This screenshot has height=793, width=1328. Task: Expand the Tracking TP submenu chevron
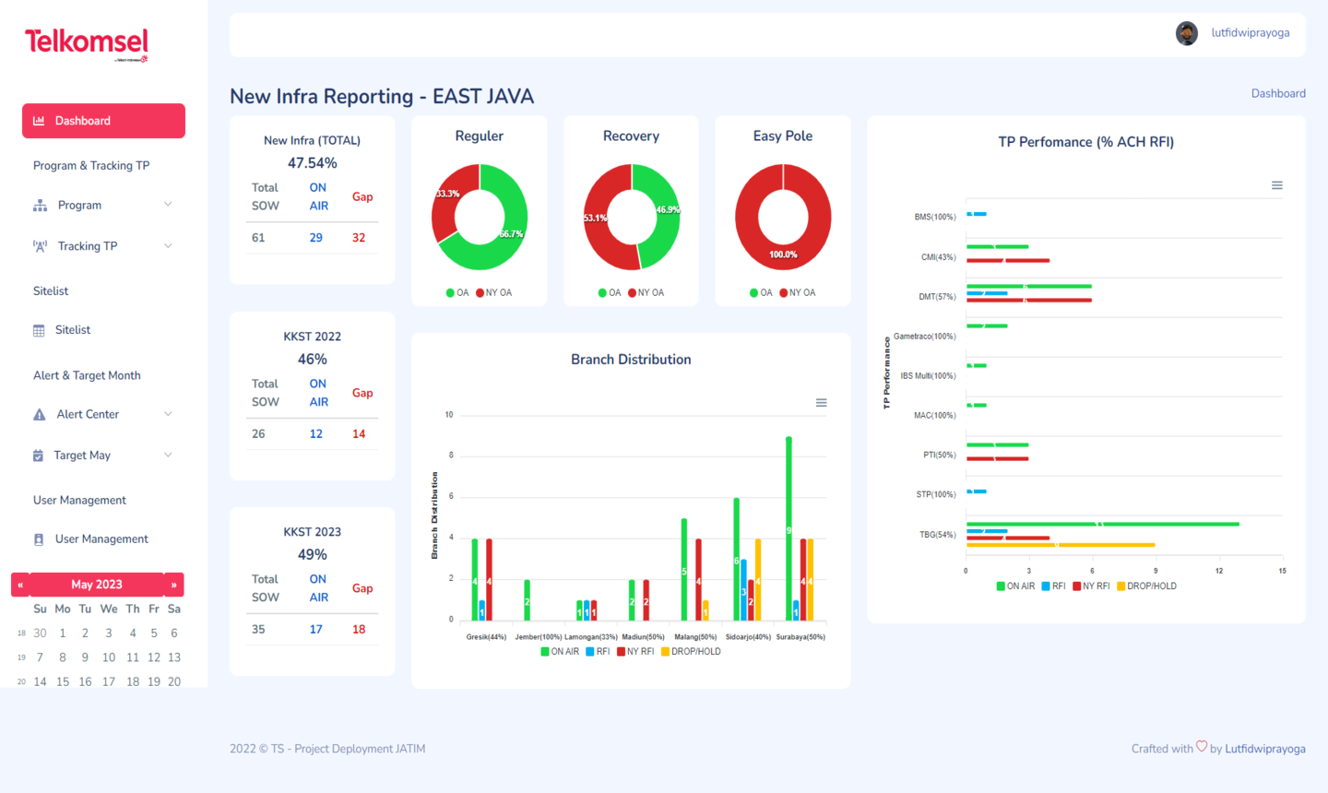168,246
